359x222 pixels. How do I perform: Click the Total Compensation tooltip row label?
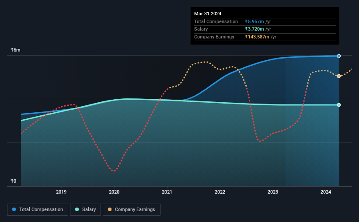[x=216, y=21]
